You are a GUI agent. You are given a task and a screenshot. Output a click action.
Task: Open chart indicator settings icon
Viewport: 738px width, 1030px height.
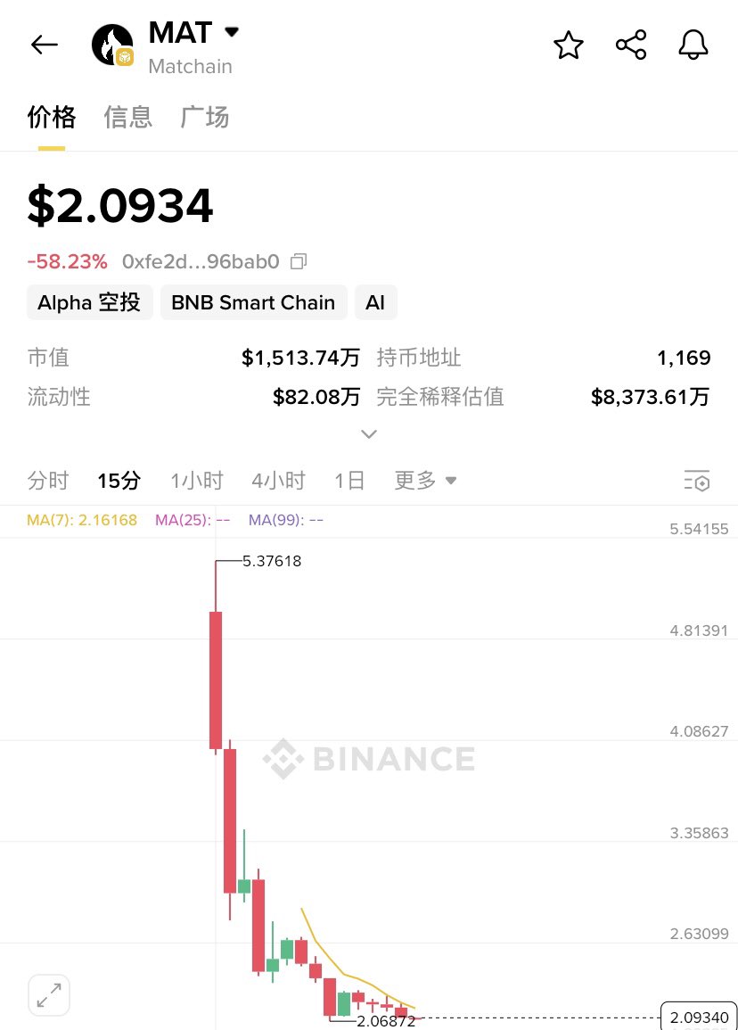point(697,481)
